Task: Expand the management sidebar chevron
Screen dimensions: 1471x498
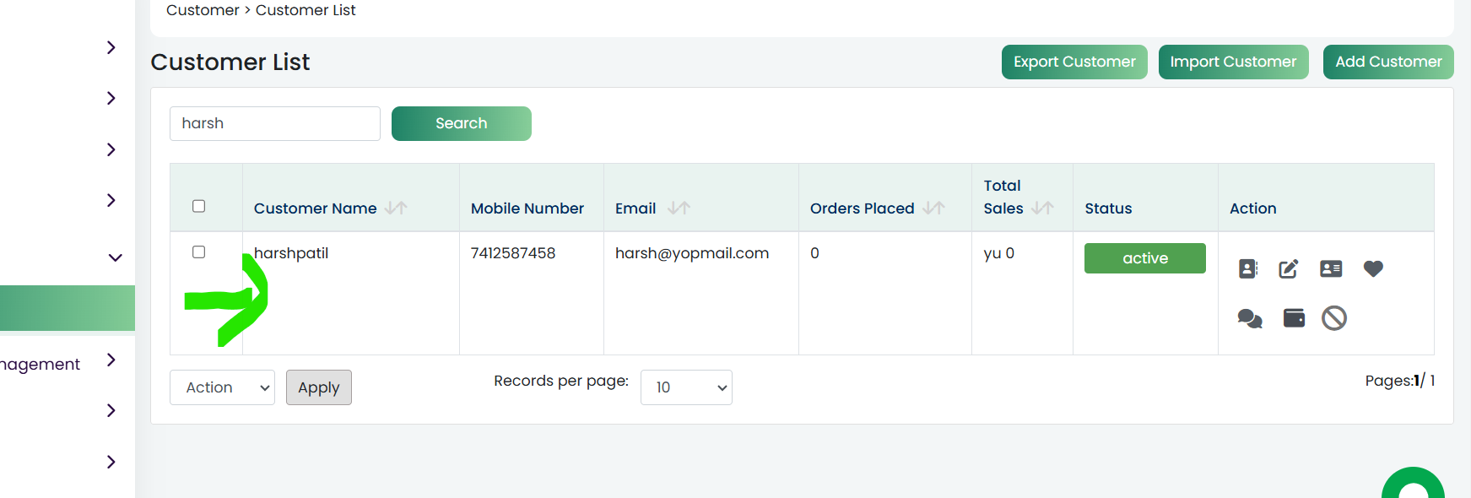Action: [111, 360]
